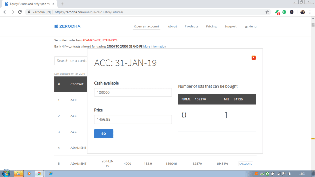315x177 pixels.
Task: Bookmark the page using the star icon
Action: click(267, 12)
